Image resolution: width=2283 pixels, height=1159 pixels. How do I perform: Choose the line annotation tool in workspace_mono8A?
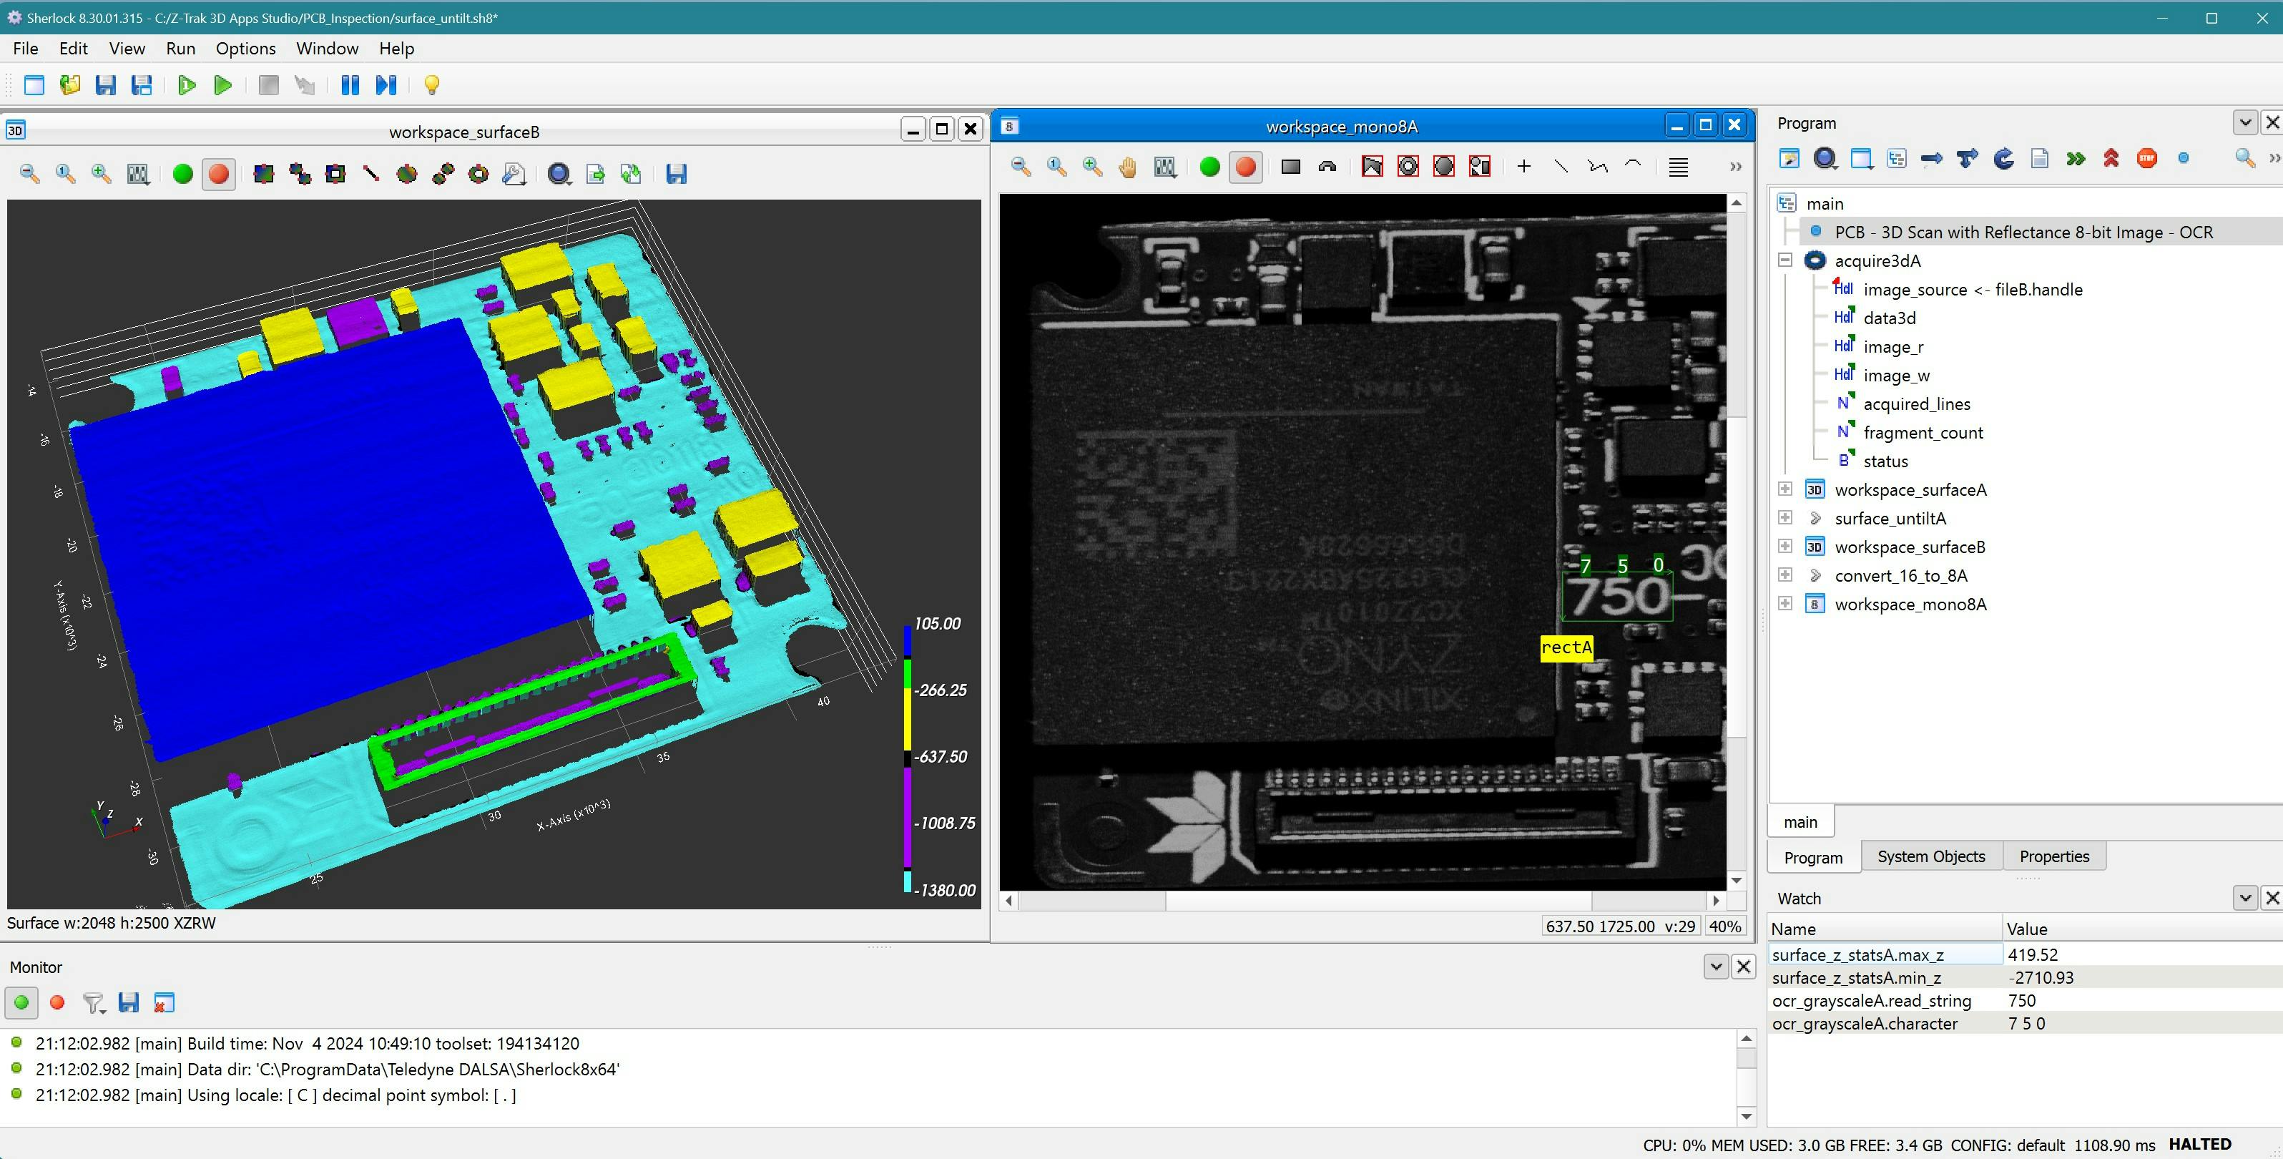pyautogui.click(x=1561, y=167)
